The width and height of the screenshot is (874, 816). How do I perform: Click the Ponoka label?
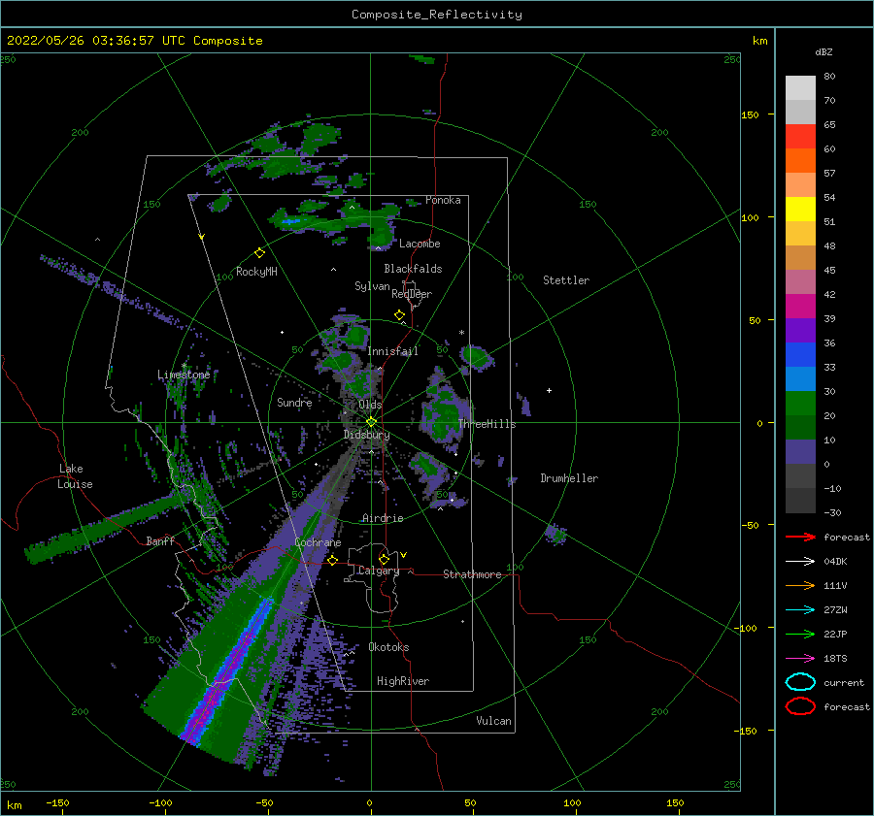443,200
